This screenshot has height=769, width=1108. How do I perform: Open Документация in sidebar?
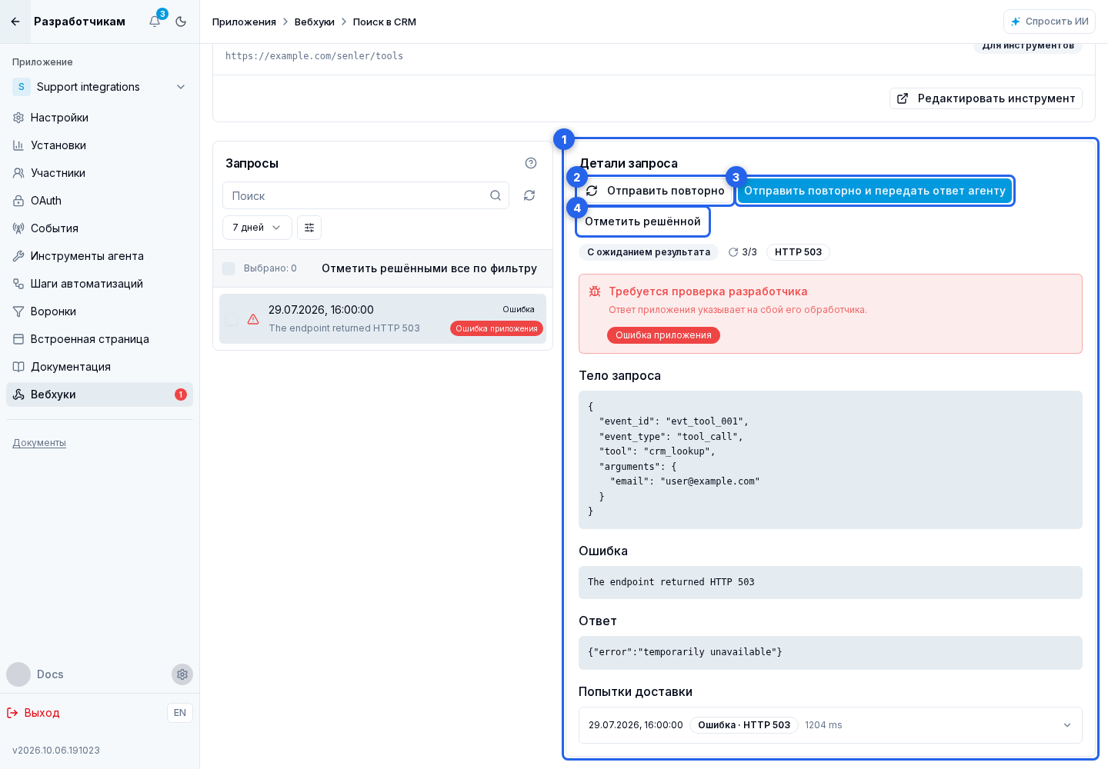click(x=99, y=367)
